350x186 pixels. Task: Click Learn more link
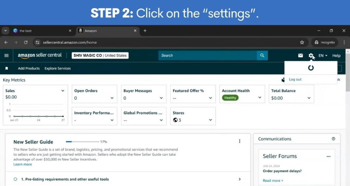(x=23, y=164)
